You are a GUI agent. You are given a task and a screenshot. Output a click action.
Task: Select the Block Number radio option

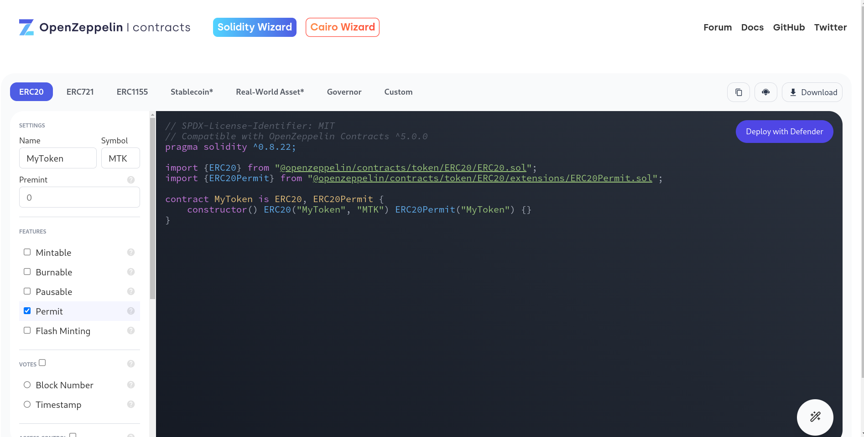pyautogui.click(x=27, y=385)
